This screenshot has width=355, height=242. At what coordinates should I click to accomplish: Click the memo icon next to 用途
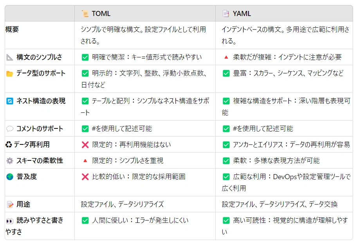(x=10, y=205)
